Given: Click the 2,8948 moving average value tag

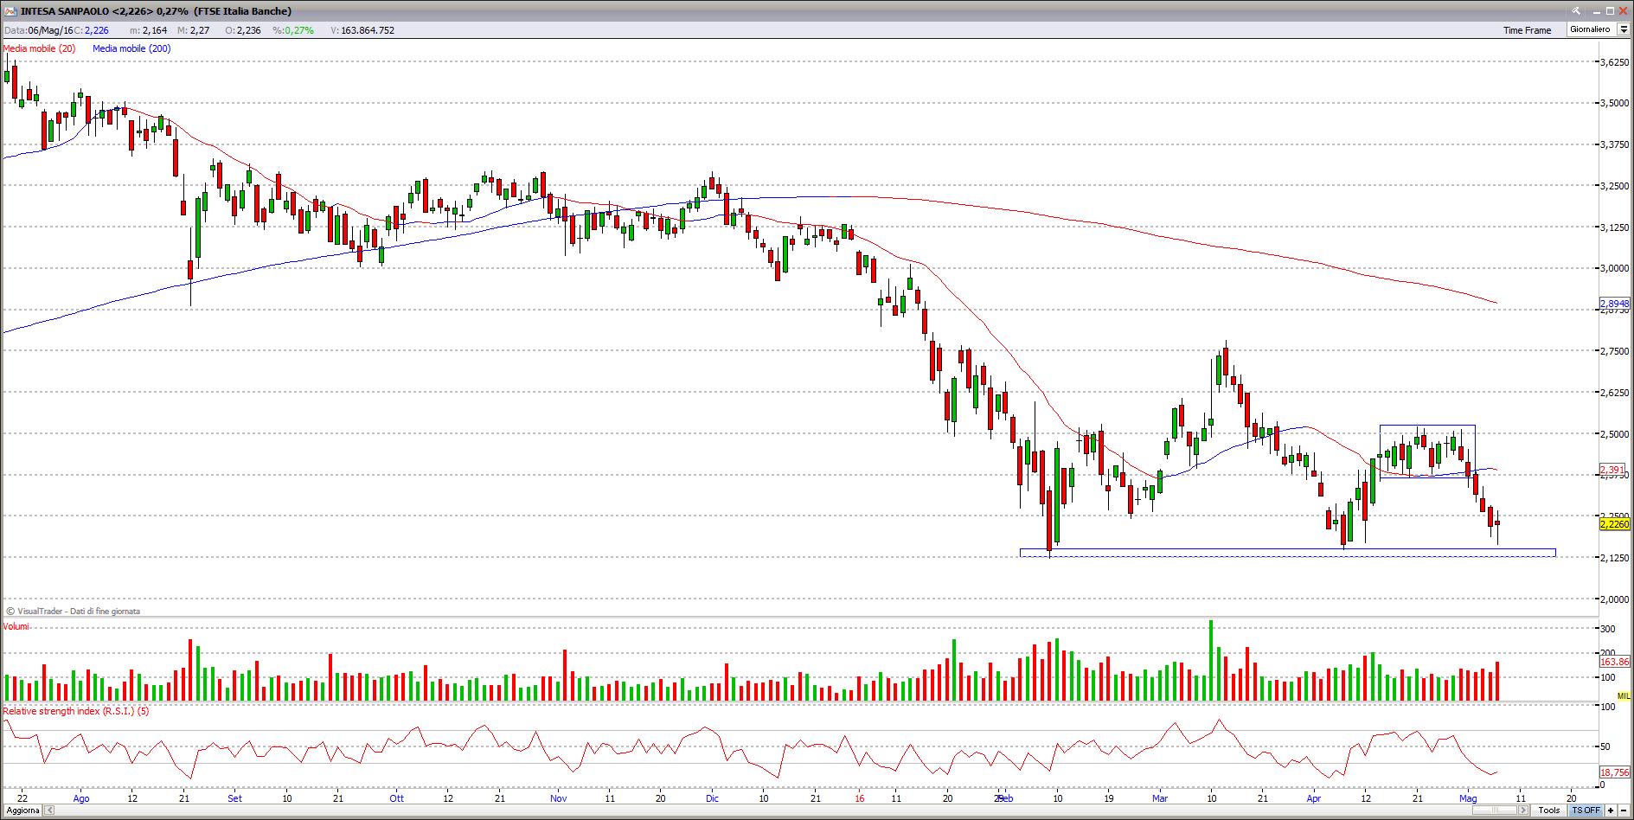Looking at the screenshot, I should point(1614,304).
